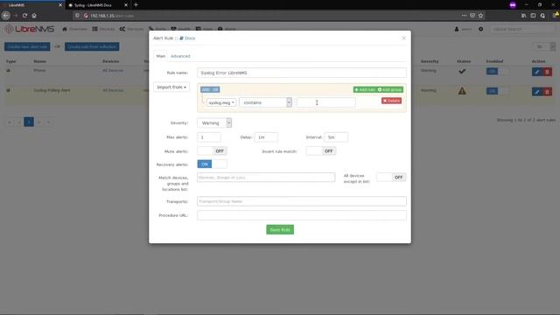Click the LibreNMS logo
The image size is (560, 315).
29,29
